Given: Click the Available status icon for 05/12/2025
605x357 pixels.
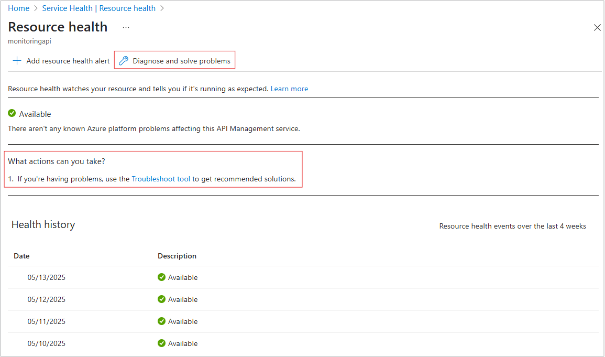Looking at the screenshot, I should coord(161,299).
